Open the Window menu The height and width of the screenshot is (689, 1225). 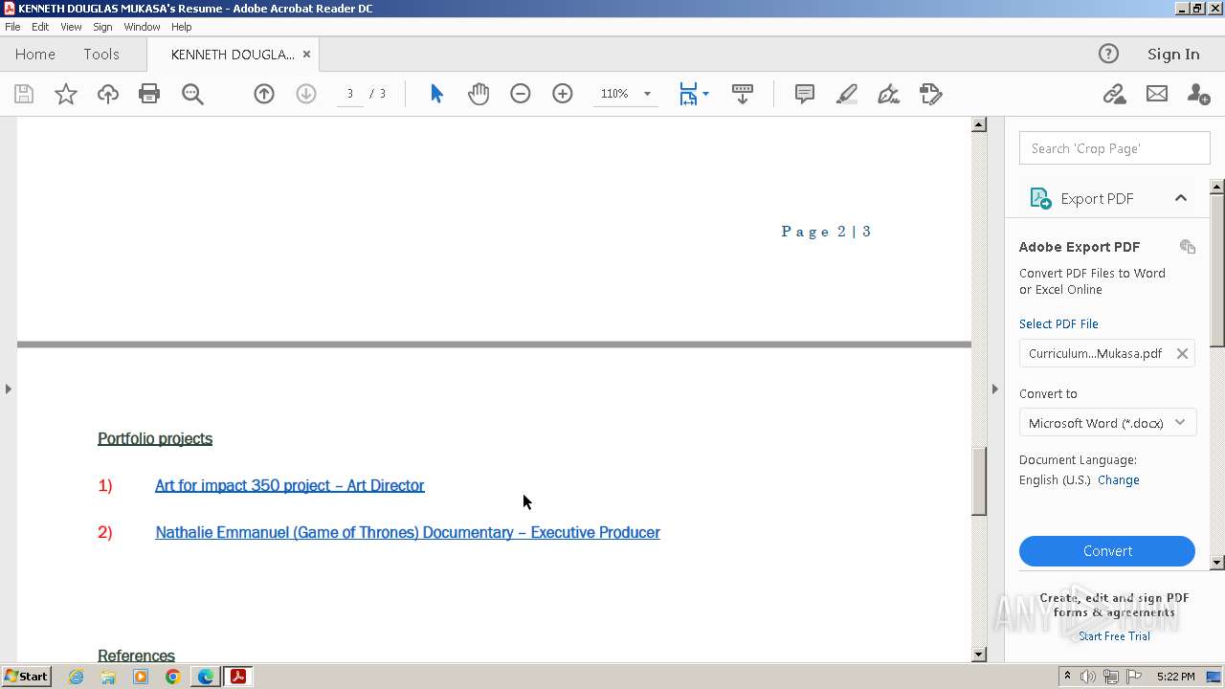pyautogui.click(x=142, y=27)
